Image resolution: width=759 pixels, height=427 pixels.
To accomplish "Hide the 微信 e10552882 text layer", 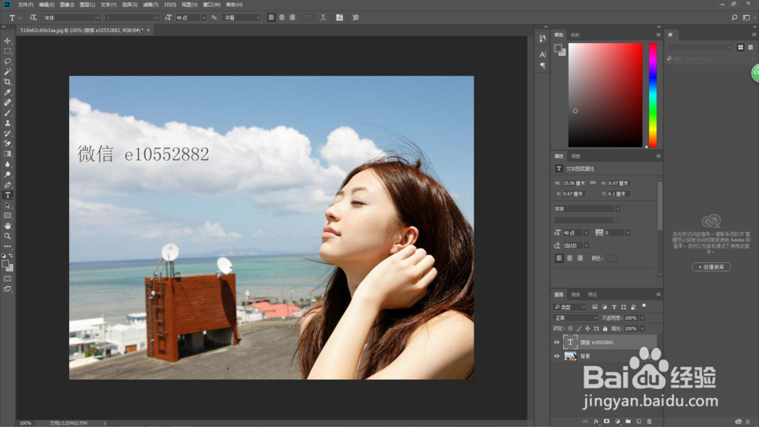I will click(556, 342).
